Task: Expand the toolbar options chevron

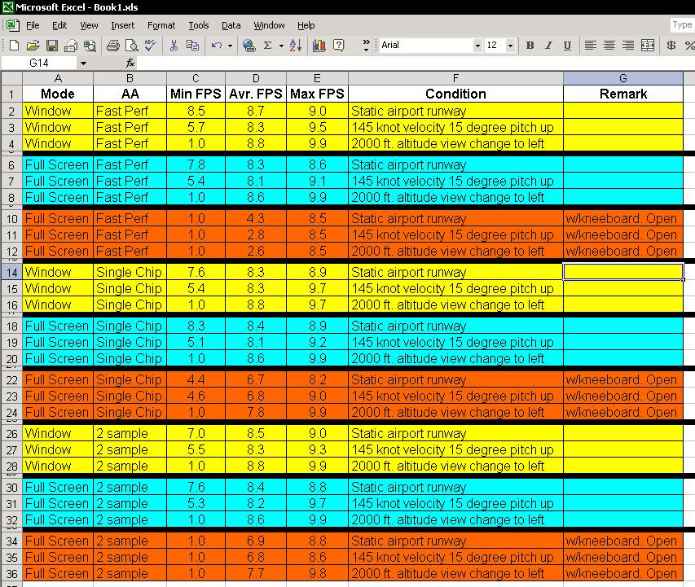Action: coord(366,46)
